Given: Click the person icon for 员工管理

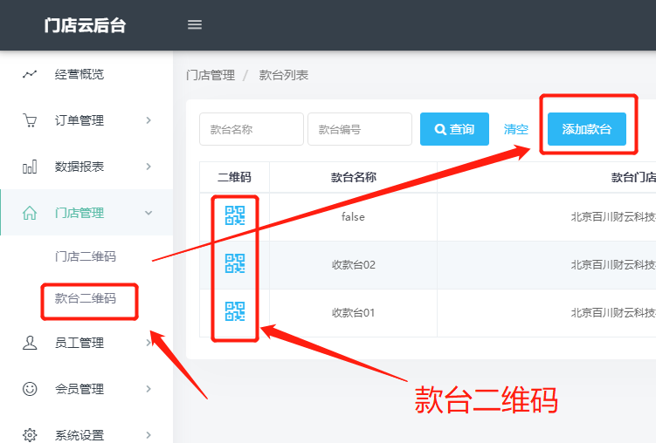Looking at the screenshot, I should (x=30, y=343).
